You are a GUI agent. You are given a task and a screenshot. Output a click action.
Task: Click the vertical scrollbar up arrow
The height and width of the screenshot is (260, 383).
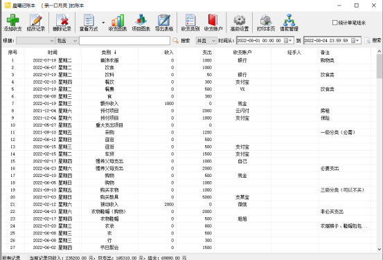pyautogui.click(x=379, y=51)
